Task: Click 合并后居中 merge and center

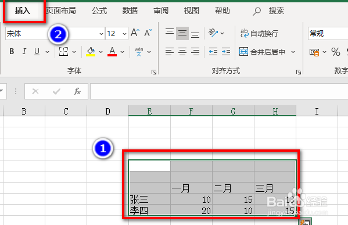Action: [x=263, y=52]
